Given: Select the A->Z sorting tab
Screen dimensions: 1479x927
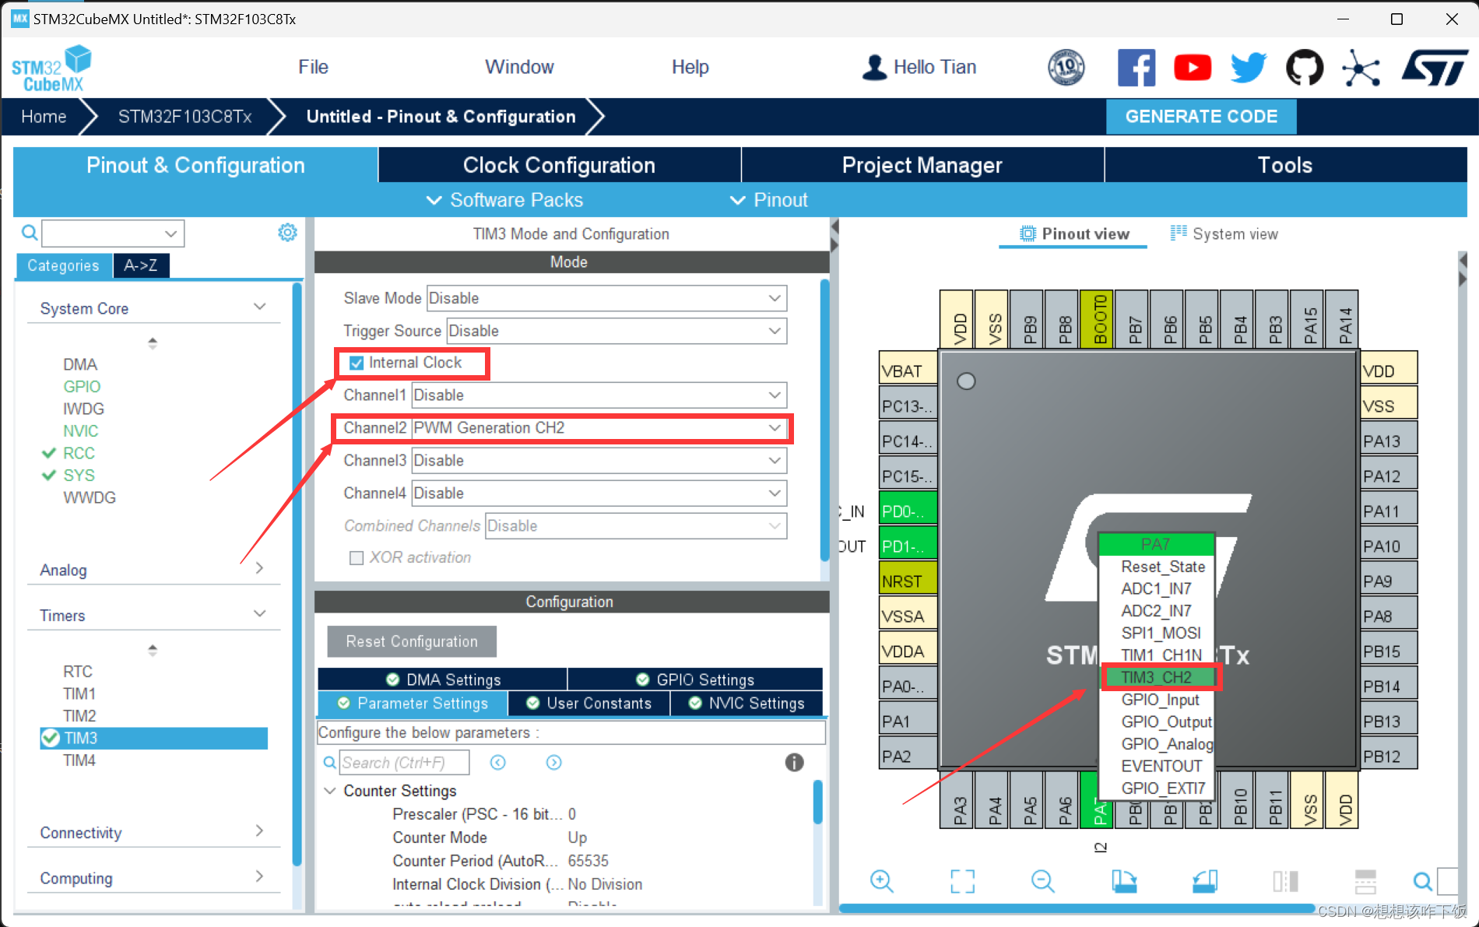Looking at the screenshot, I should 141,265.
